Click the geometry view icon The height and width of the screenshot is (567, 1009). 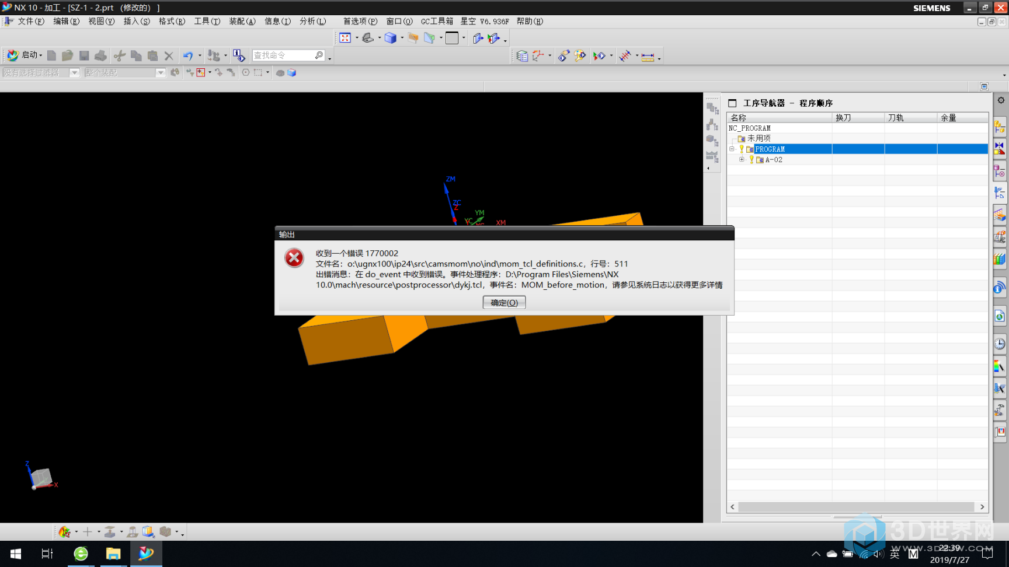tap(712, 140)
